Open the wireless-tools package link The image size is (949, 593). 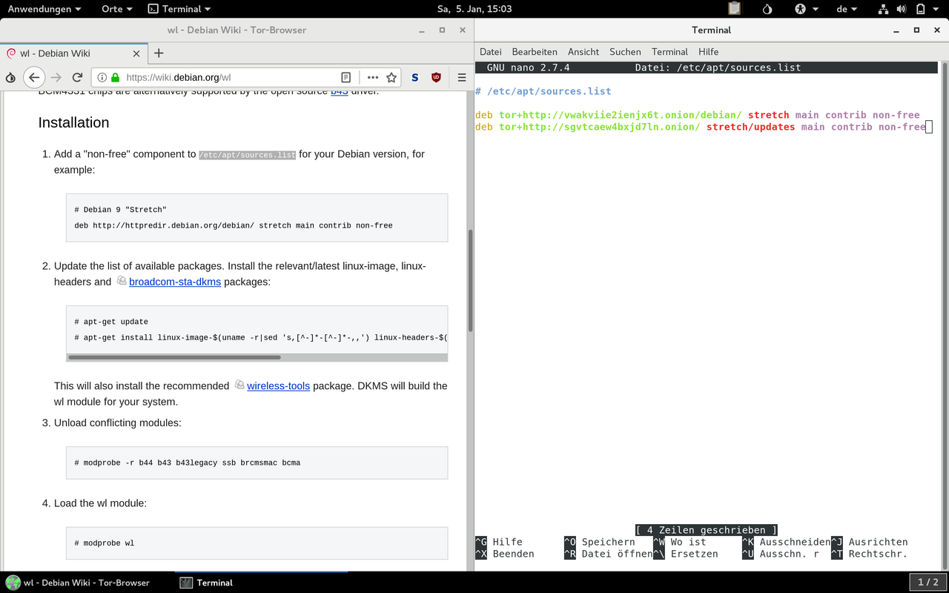coord(278,385)
